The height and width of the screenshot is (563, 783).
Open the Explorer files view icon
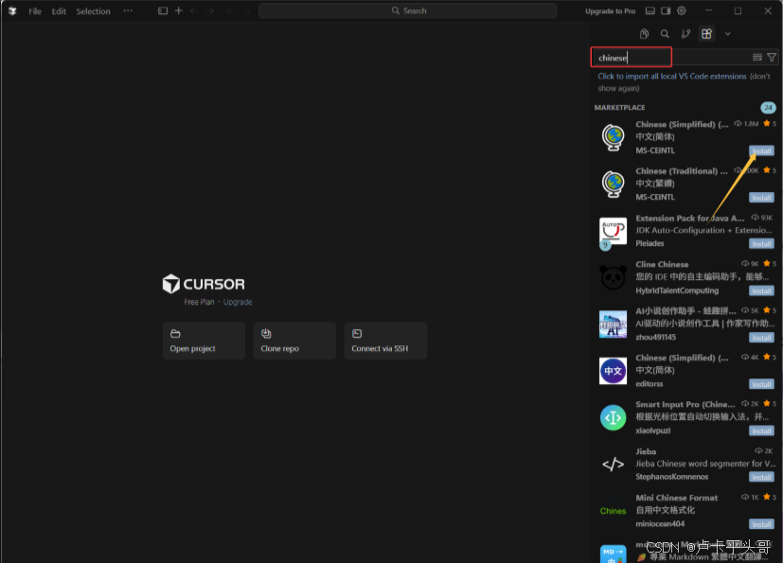(644, 33)
